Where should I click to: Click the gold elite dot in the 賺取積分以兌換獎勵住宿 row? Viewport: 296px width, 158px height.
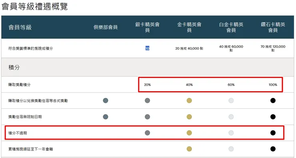click(189, 100)
